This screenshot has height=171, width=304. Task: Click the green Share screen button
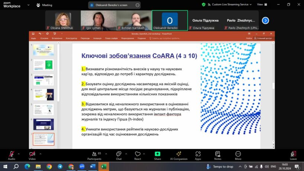point(158,155)
